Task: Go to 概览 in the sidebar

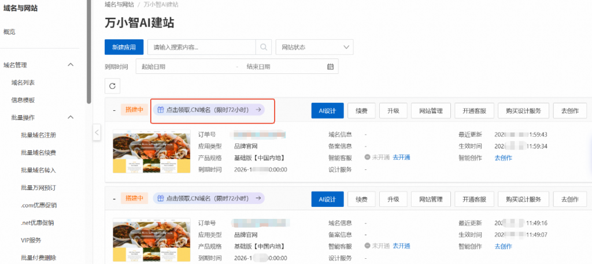Action: coord(9,32)
